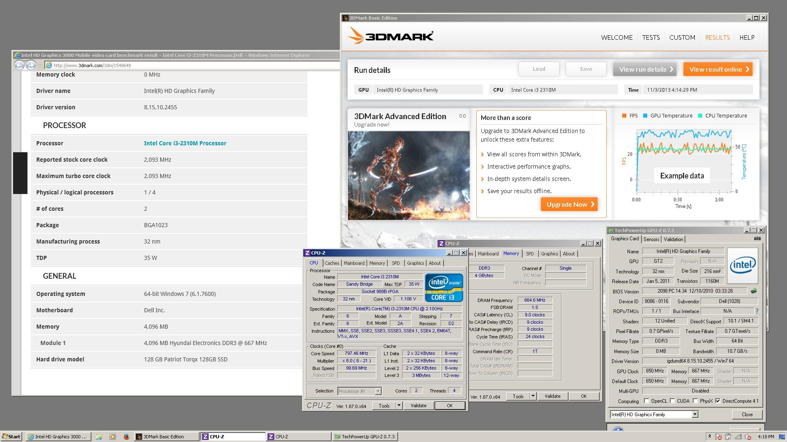This screenshot has width=787, height=442.
Task: Click the 0.0 version marker on Advanced Edition
Action: pyautogui.click(x=462, y=116)
